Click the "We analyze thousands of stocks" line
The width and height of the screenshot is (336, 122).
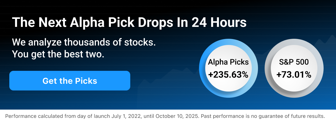pyautogui.click(x=84, y=42)
